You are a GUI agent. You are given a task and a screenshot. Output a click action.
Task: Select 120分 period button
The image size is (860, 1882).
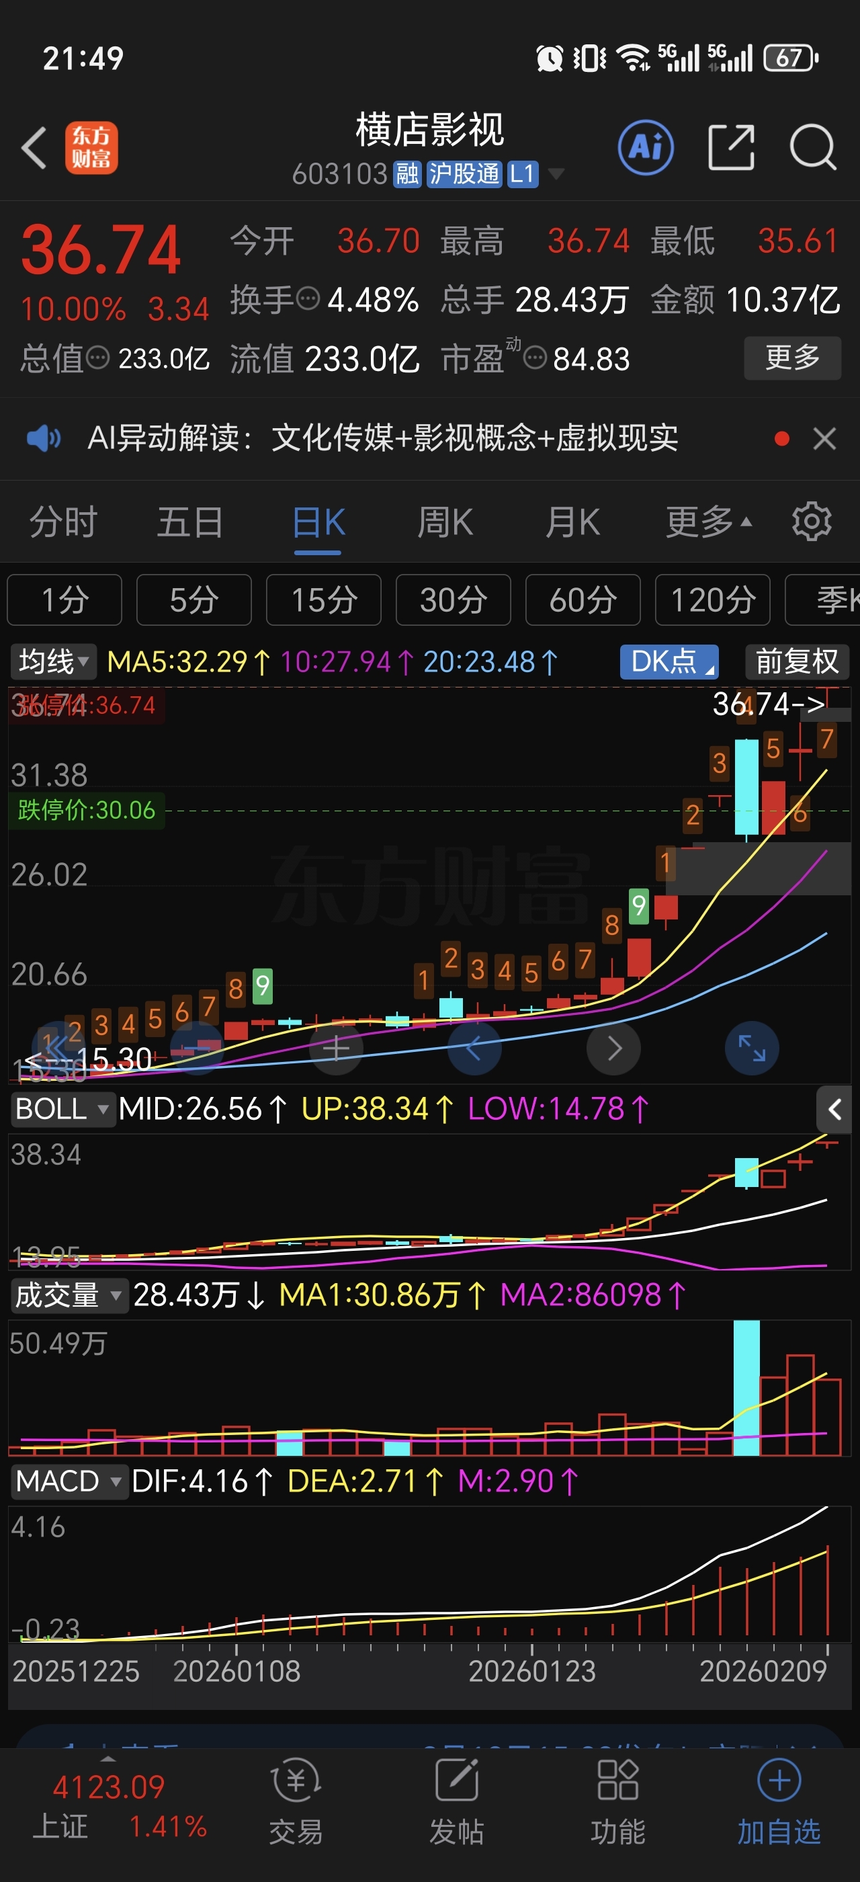(713, 600)
